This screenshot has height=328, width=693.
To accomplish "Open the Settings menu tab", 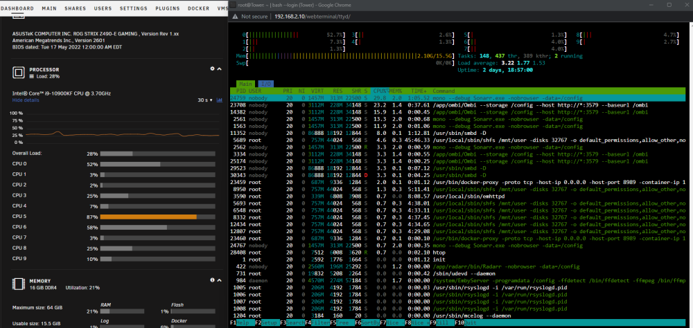I will tap(134, 8).
